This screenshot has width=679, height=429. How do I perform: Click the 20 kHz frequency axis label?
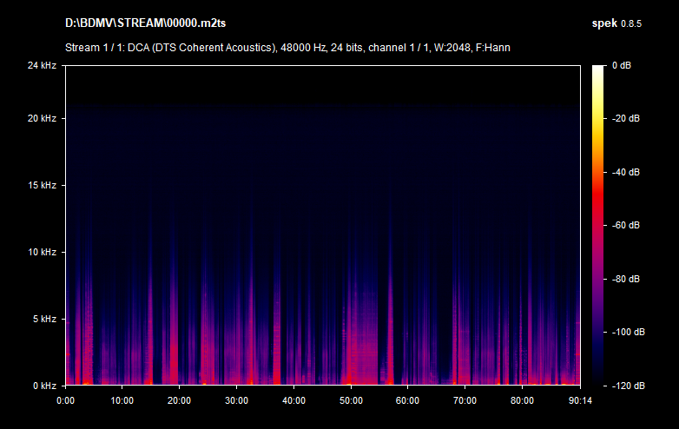click(x=42, y=118)
